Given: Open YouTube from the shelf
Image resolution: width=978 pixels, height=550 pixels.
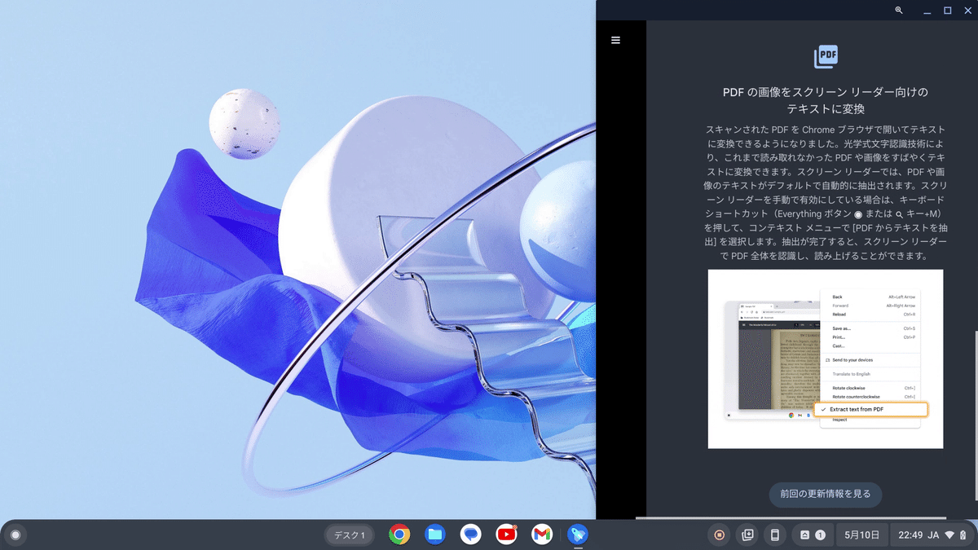Looking at the screenshot, I should tap(506, 535).
